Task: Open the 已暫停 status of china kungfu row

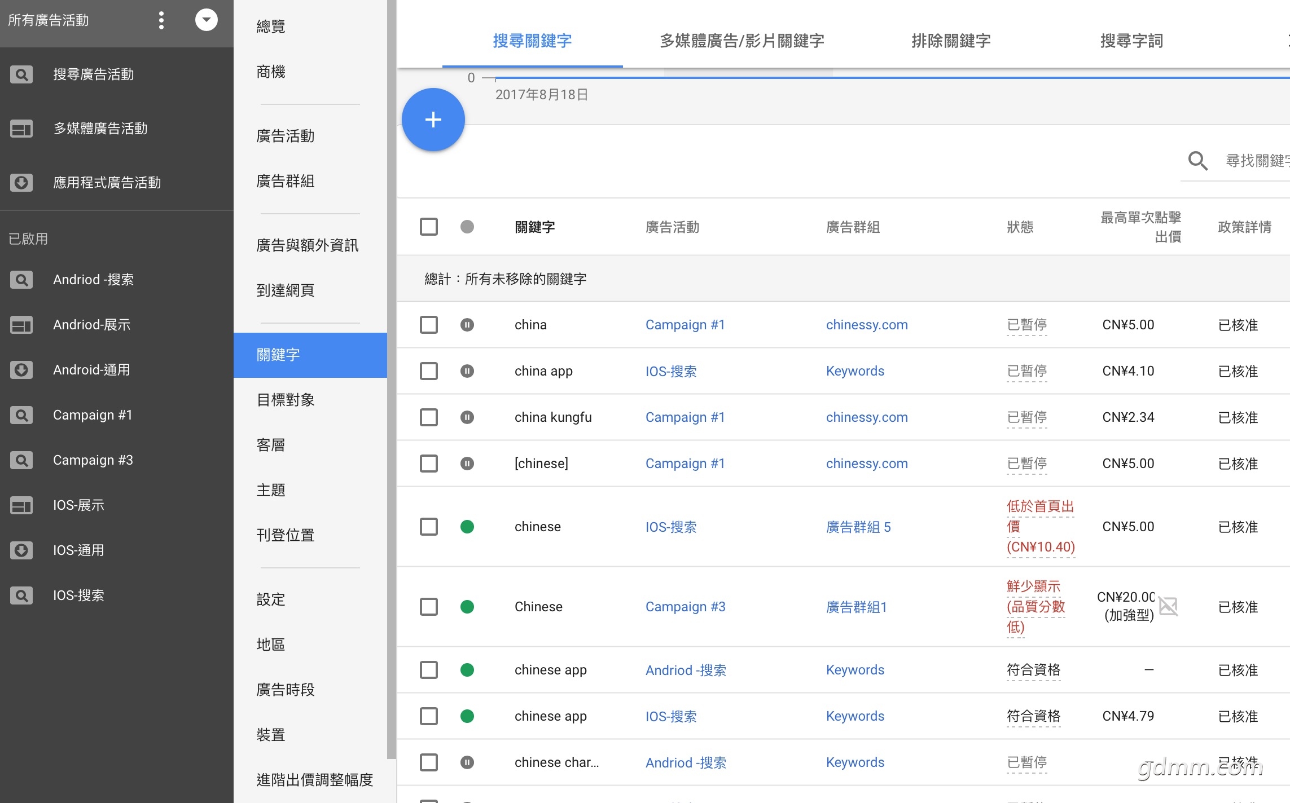Action: coord(1026,417)
